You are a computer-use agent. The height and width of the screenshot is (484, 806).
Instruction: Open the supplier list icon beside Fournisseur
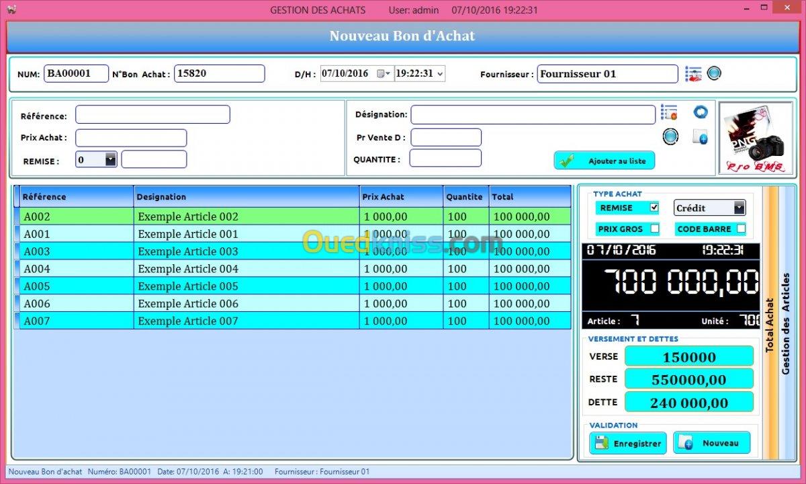(x=693, y=74)
